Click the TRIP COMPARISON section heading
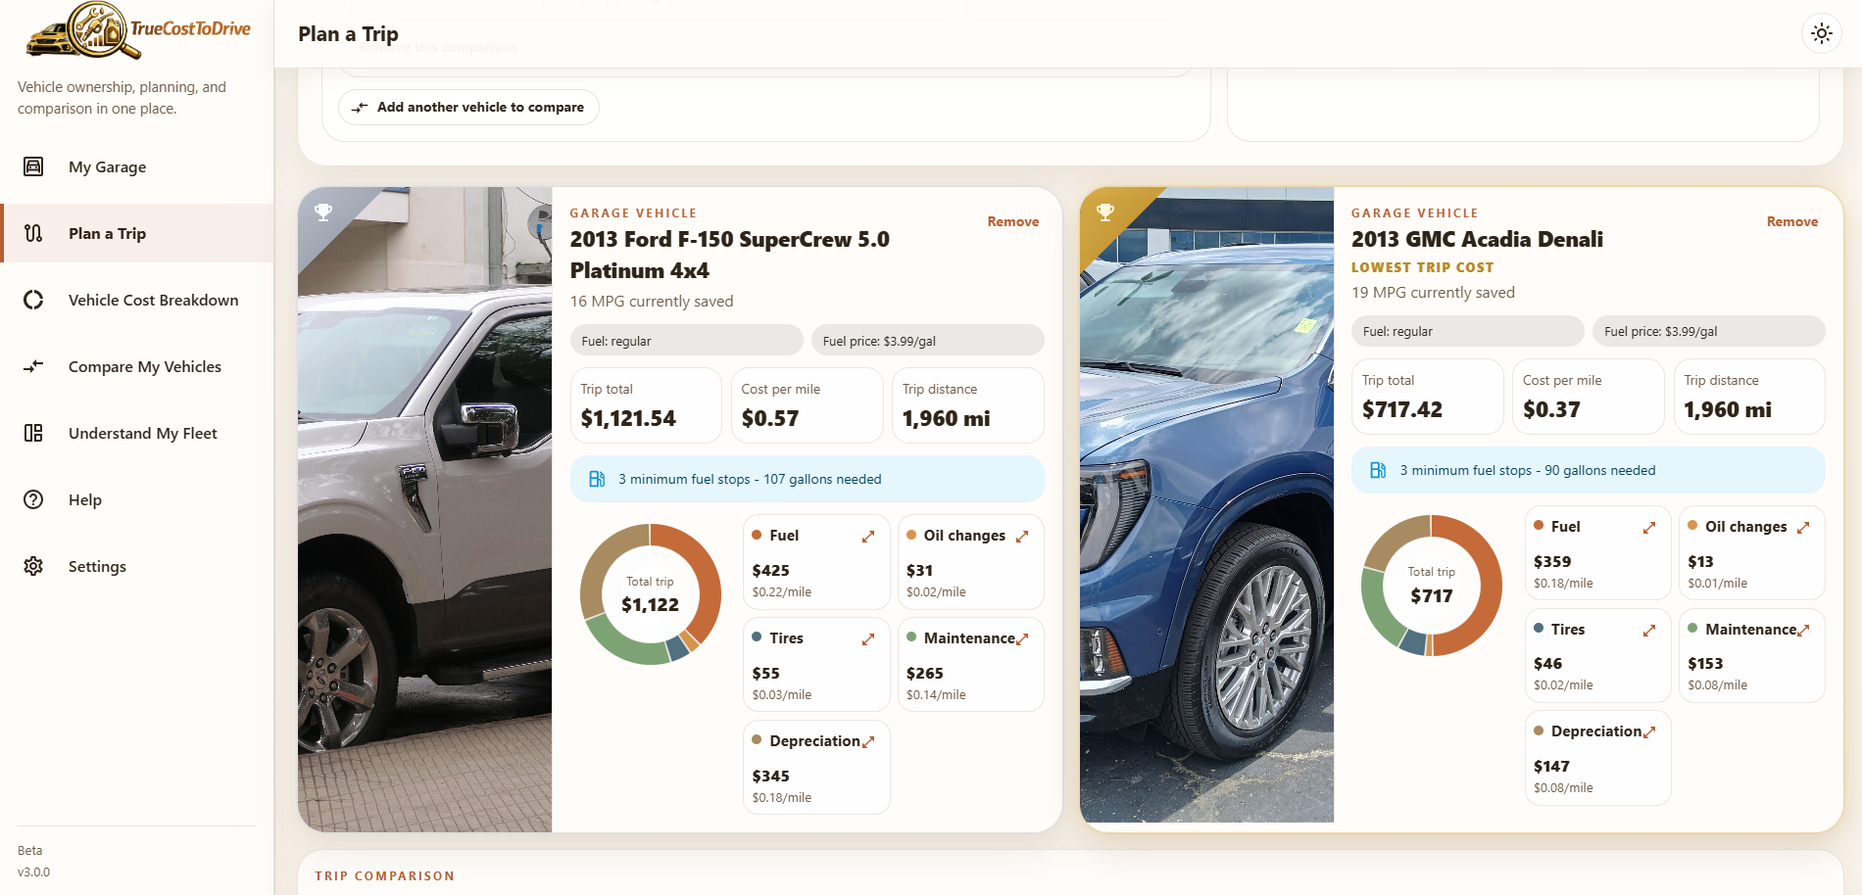The height and width of the screenshot is (895, 1862). [384, 876]
